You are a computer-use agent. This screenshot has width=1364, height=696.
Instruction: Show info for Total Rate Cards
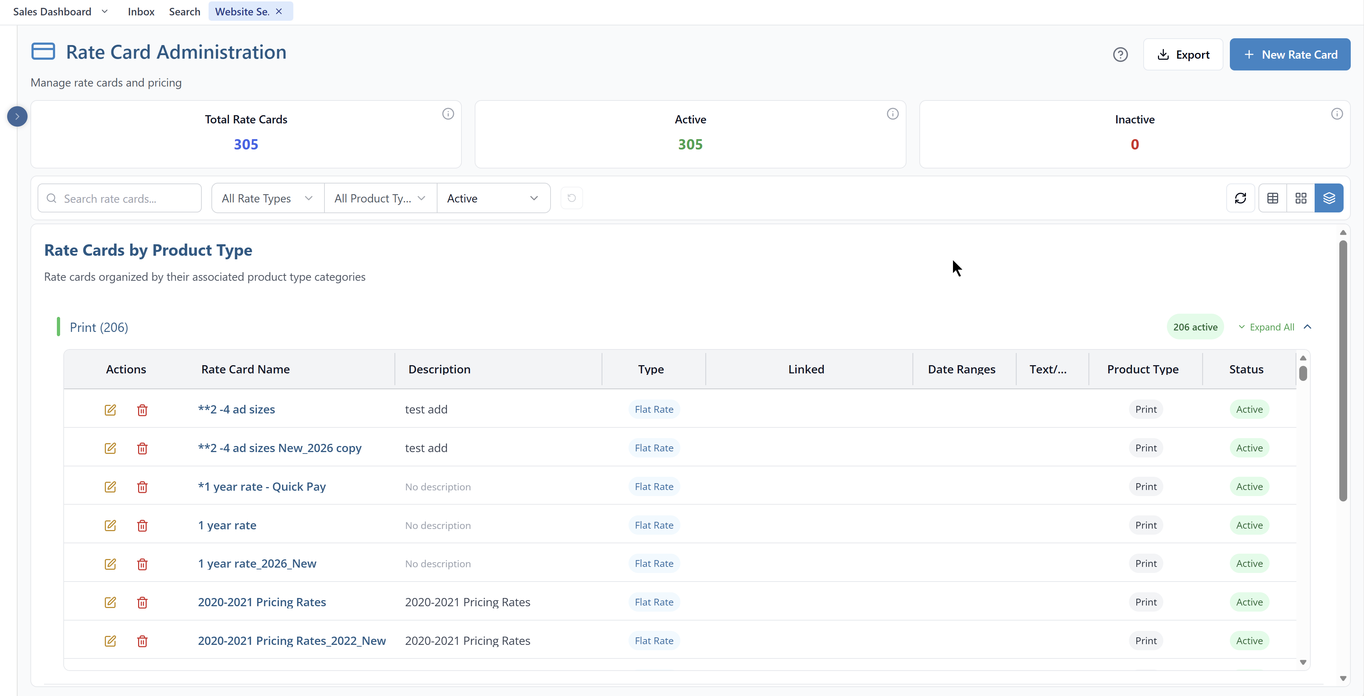click(448, 114)
